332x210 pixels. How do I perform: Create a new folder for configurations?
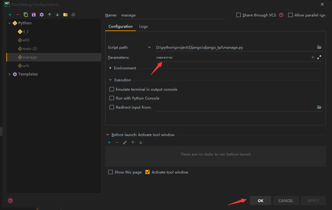65,15
